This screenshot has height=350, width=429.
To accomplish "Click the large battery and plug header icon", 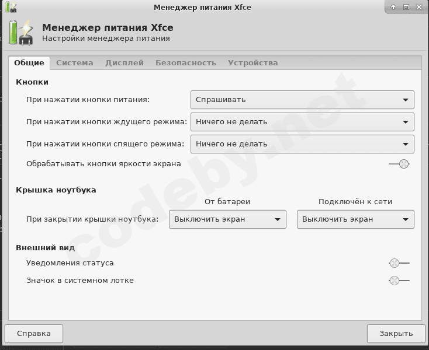I will pyautogui.click(x=21, y=32).
